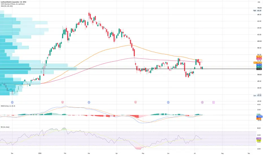Click the 2026 year label on time axis
Viewport: 263px width, 155px height.
tap(40, 153)
